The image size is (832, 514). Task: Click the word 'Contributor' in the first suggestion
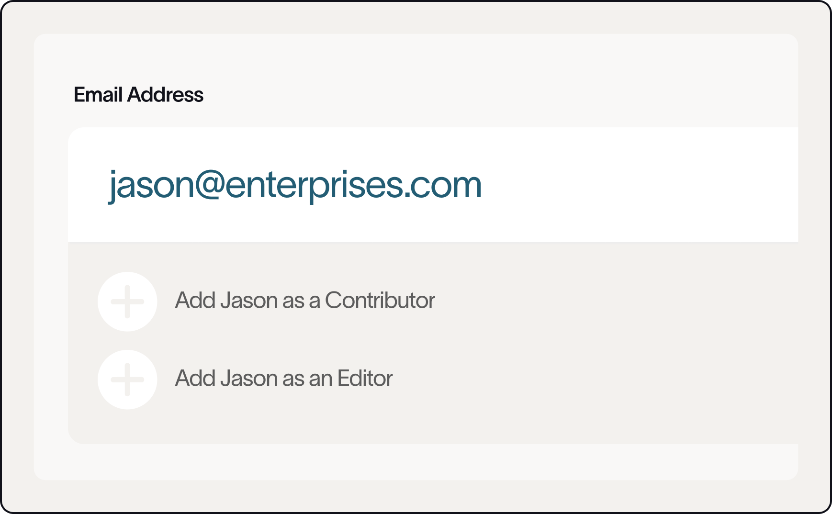click(380, 301)
